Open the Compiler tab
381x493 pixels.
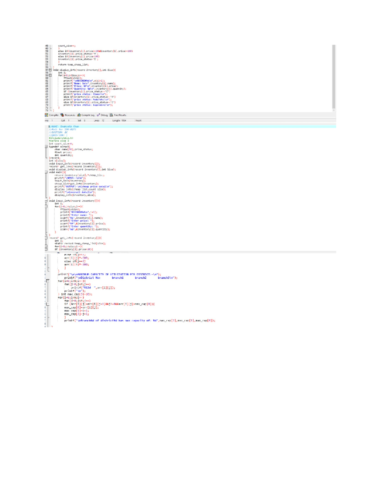point(51,115)
